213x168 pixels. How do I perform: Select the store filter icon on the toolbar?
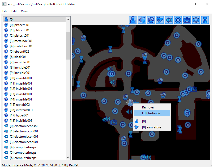tap(160, 20)
